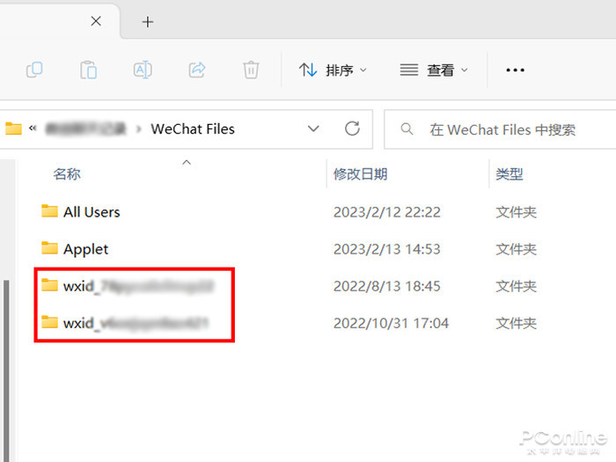616x462 pixels.
Task: Click the navigation pane vertical scrollbar
Action: coord(6,370)
